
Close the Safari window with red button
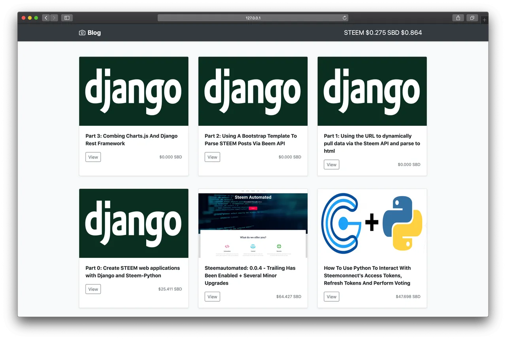tap(24, 18)
